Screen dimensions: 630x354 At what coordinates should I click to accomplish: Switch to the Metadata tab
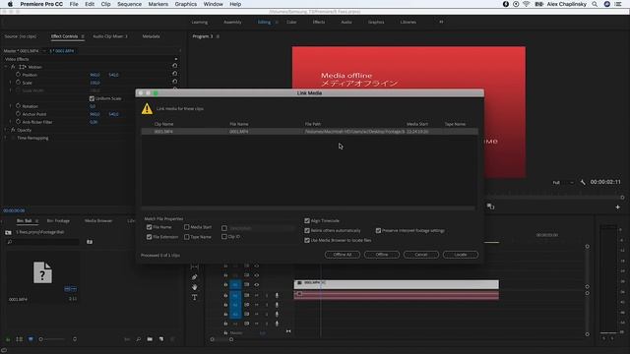tap(151, 36)
